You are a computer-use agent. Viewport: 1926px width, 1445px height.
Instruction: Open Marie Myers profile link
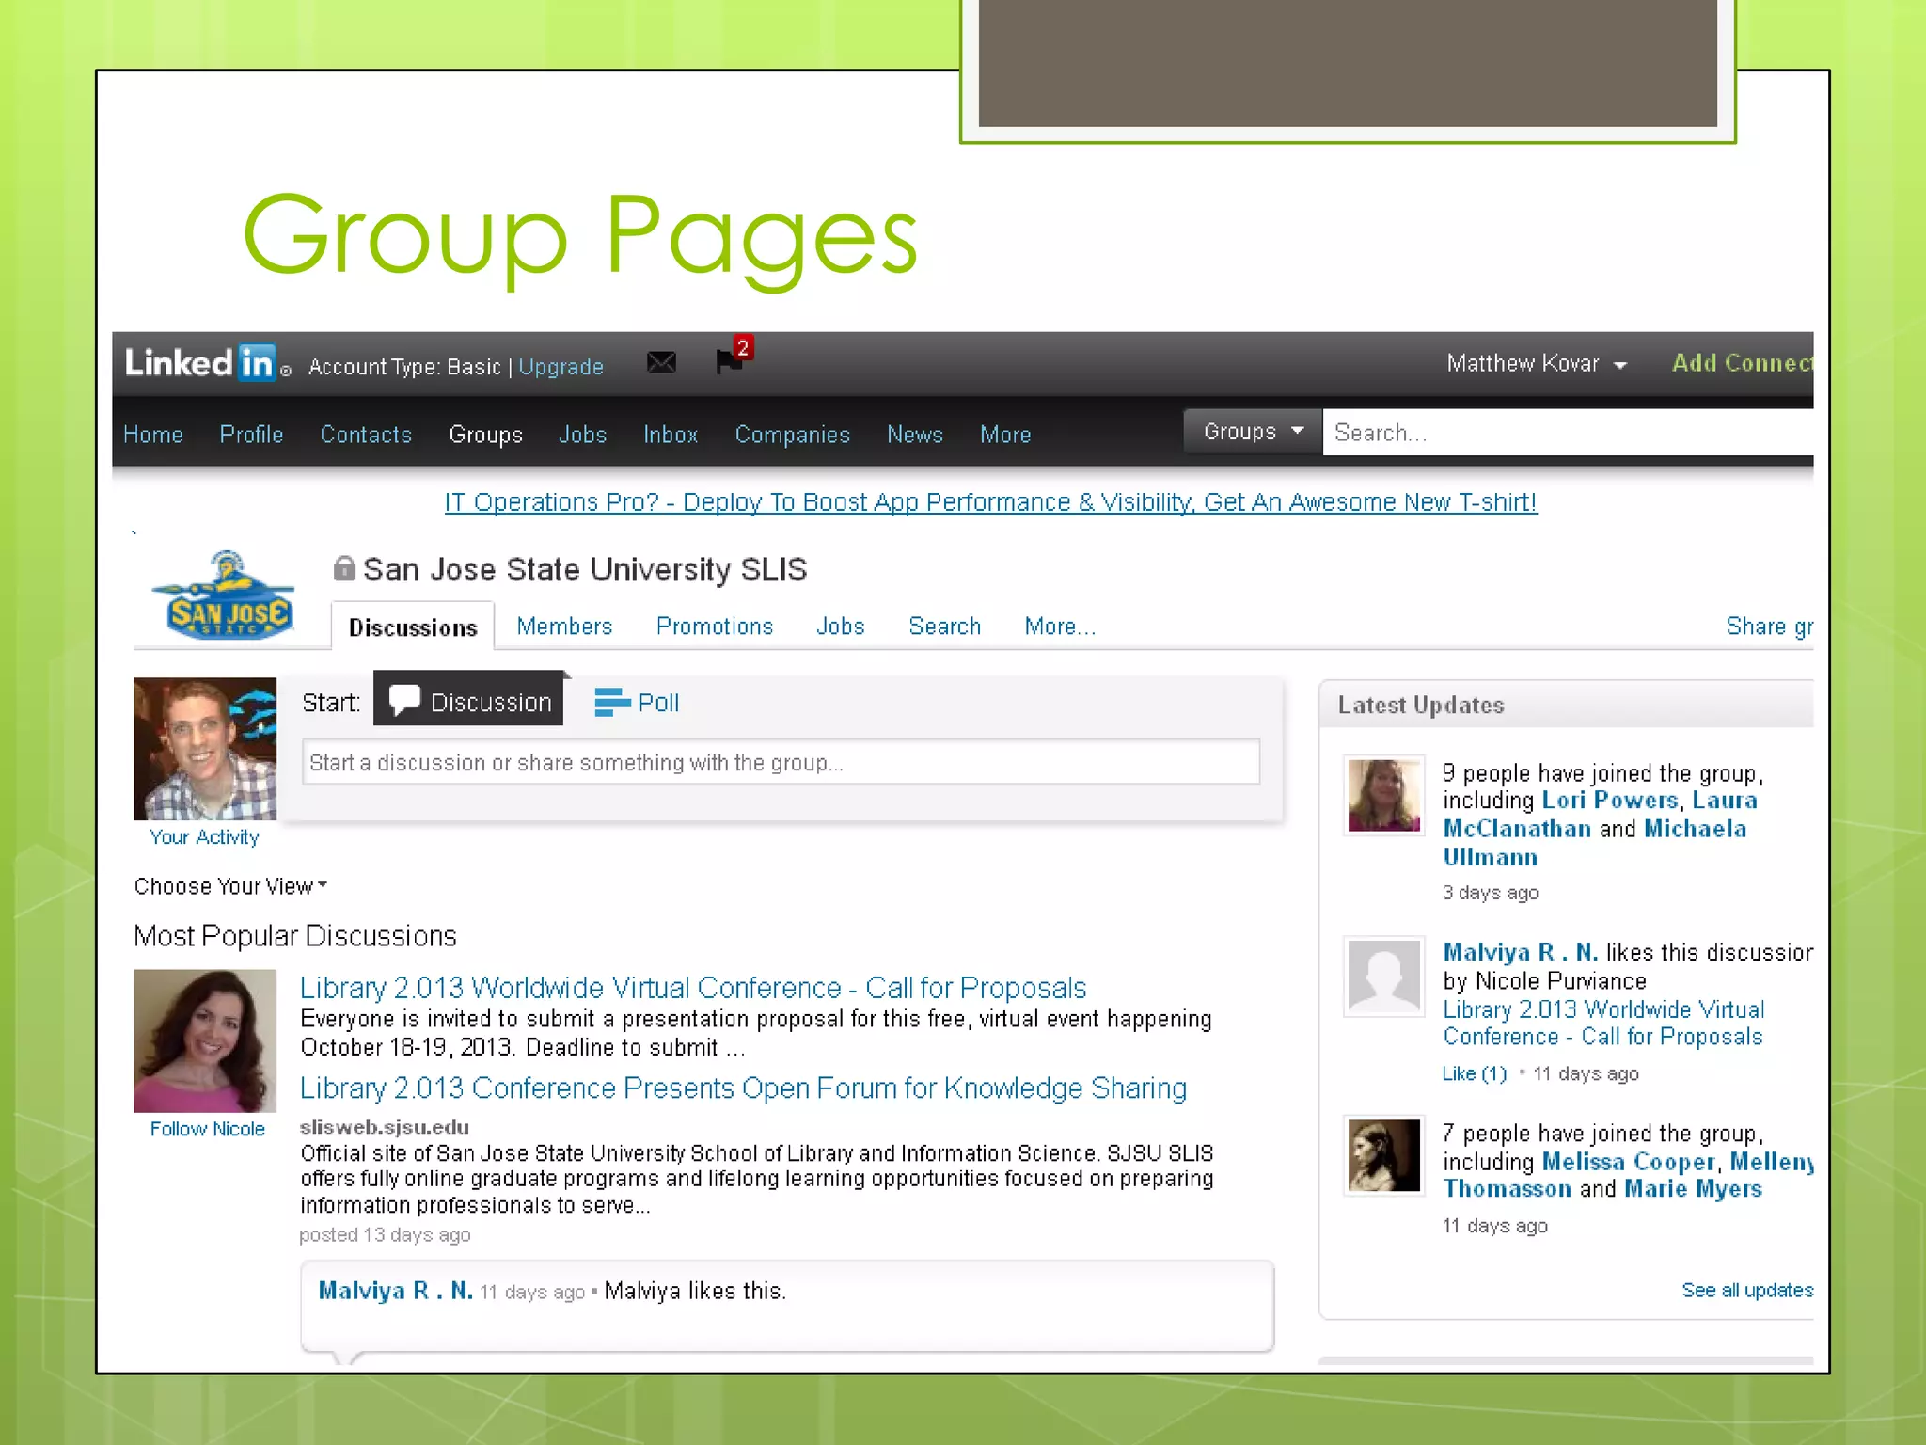1693,1189
